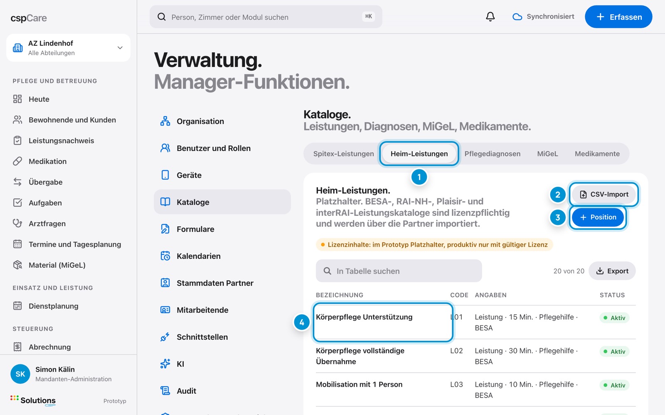The width and height of the screenshot is (665, 415).
Task: Click the Erfassen button
Action: click(x=618, y=17)
